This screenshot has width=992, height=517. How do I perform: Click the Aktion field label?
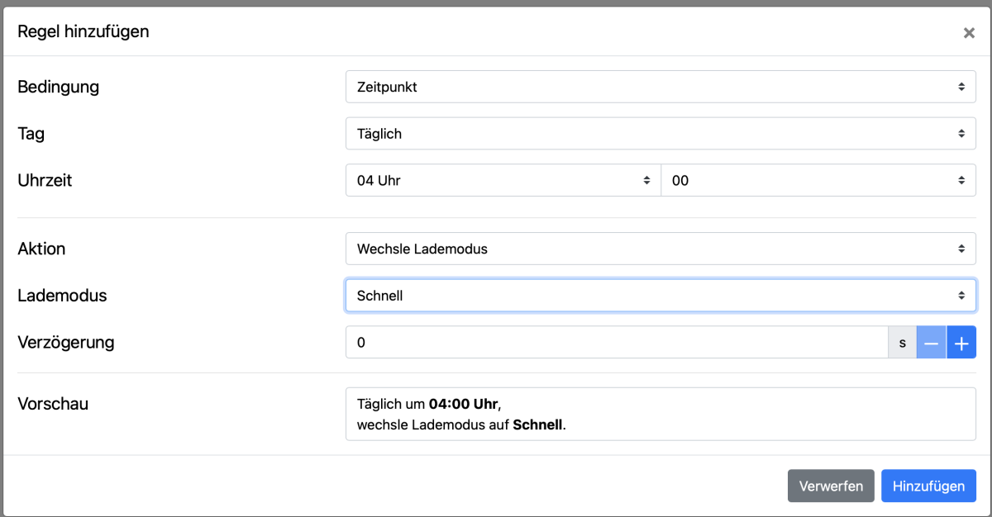(x=41, y=249)
